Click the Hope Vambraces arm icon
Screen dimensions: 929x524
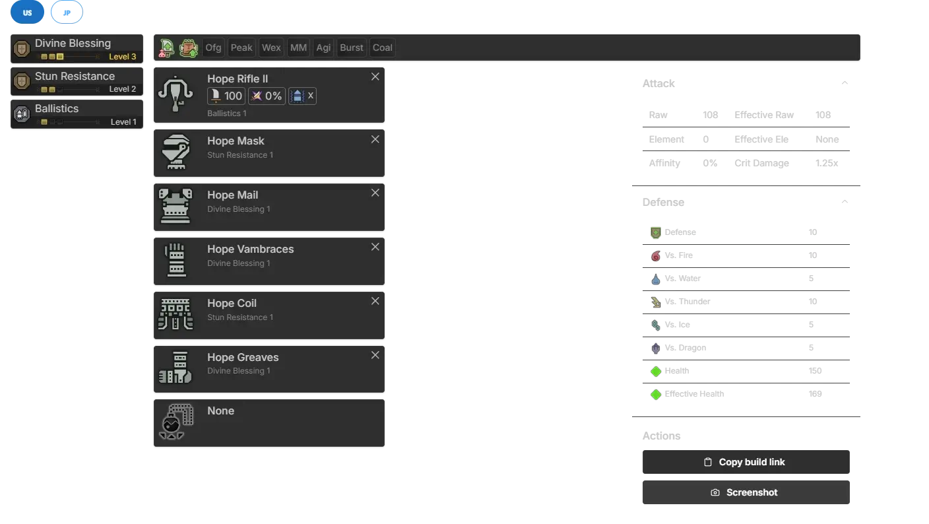[176, 260]
